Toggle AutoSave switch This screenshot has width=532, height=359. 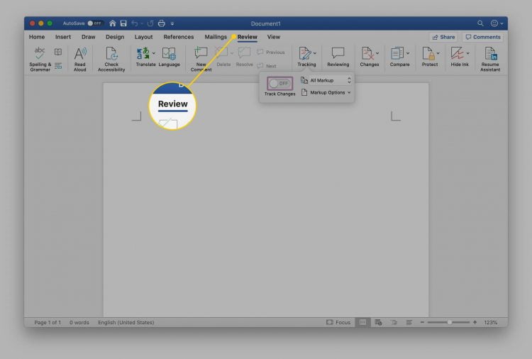pos(94,23)
